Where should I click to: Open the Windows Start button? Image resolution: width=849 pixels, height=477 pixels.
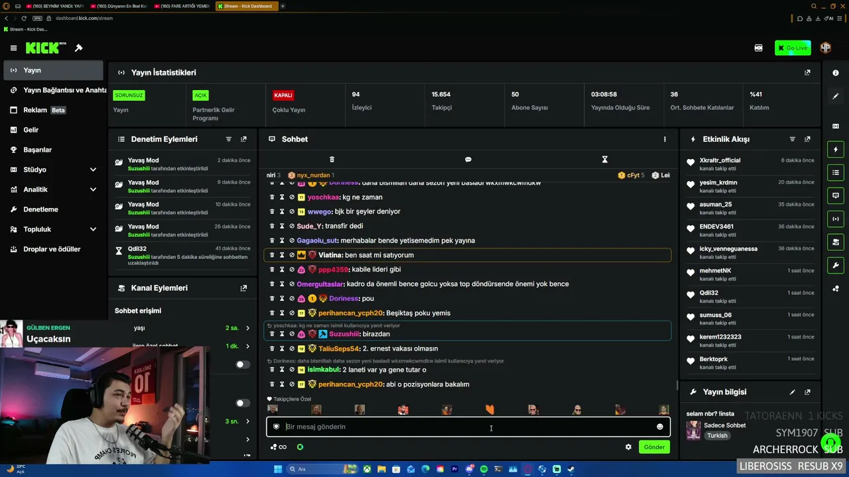click(278, 469)
